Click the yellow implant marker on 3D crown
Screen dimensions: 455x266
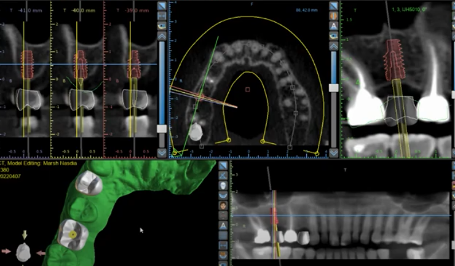73,234
